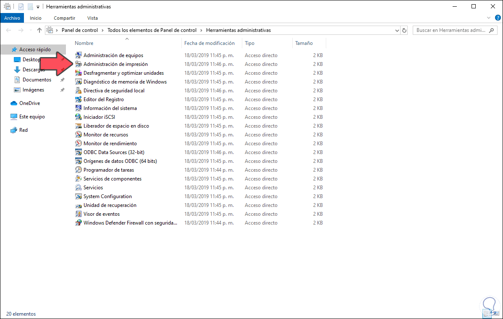The image size is (503, 319).
Task: Click the Diagnóstico de memoria de Windows icon
Action: (x=78, y=82)
